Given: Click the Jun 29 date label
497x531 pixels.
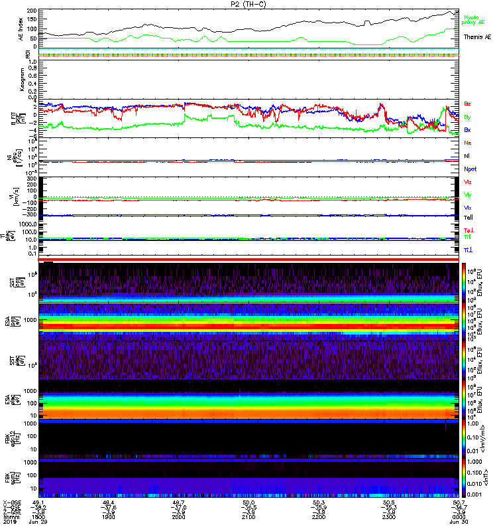Looking at the screenshot, I should [38, 522].
